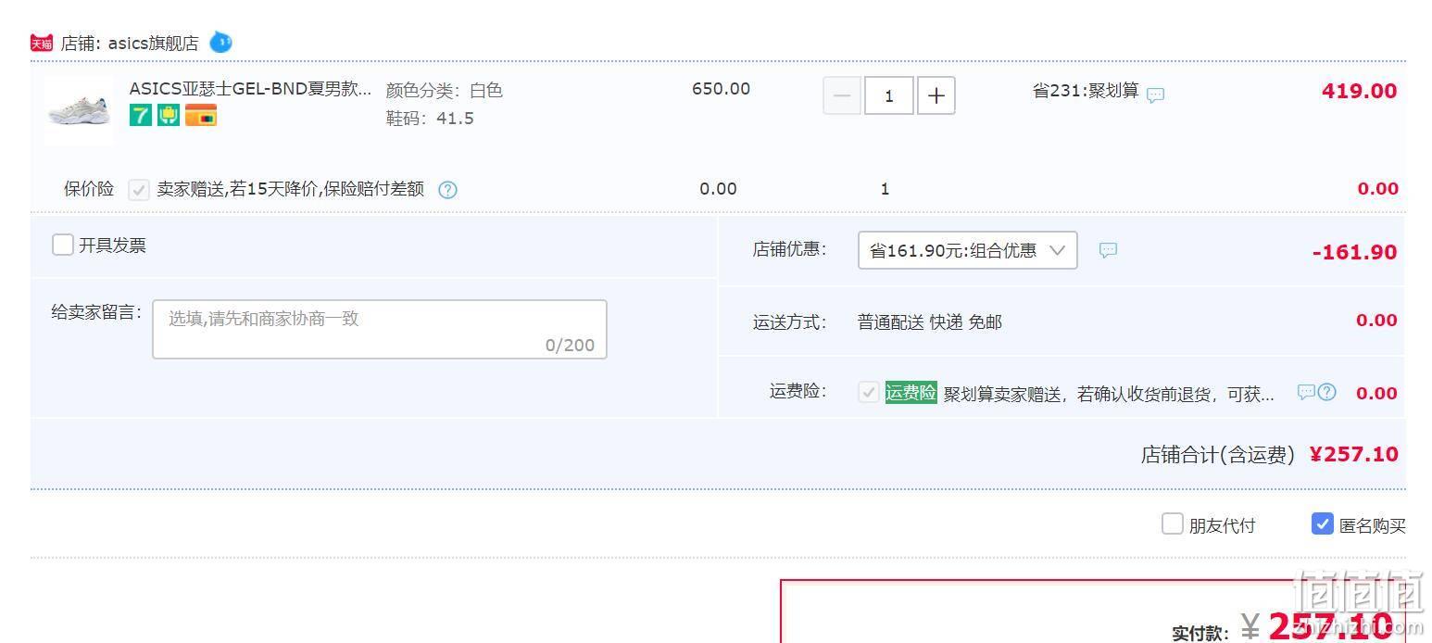The width and height of the screenshot is (1432, 643).
Task: Click the orange credit card payment badge
Action: click(201, 115)
